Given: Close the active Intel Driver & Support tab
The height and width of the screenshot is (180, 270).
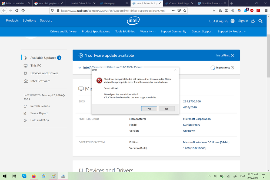Looking at the screenshot, I should click(160, 3).
